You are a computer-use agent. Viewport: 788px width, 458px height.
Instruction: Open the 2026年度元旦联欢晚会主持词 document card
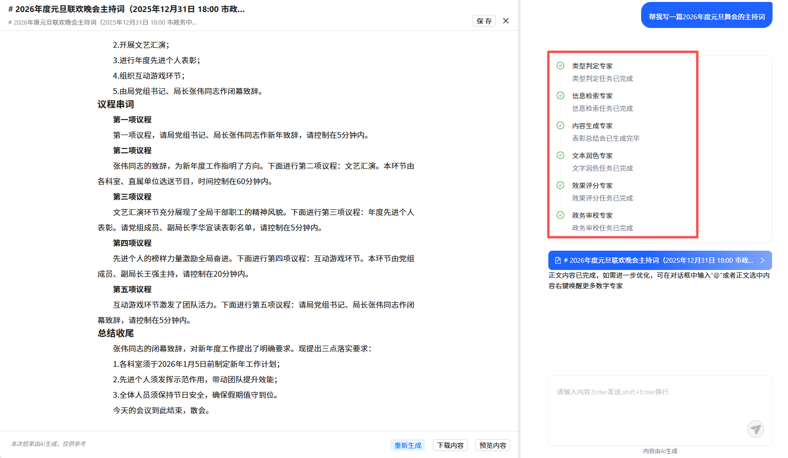coord(658,260)
